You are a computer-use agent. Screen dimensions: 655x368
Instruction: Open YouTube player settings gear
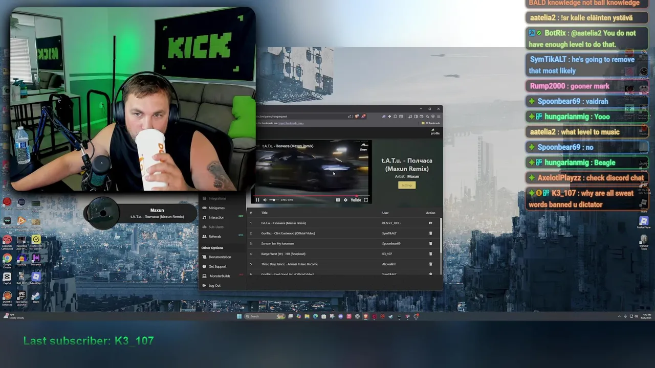(x=345, y=200)
